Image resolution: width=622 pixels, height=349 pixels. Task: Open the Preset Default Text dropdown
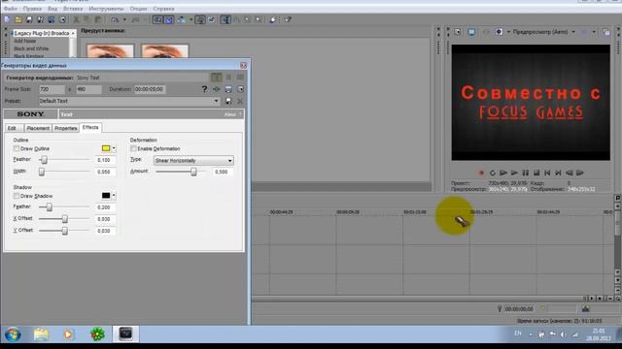coord(129,101)
